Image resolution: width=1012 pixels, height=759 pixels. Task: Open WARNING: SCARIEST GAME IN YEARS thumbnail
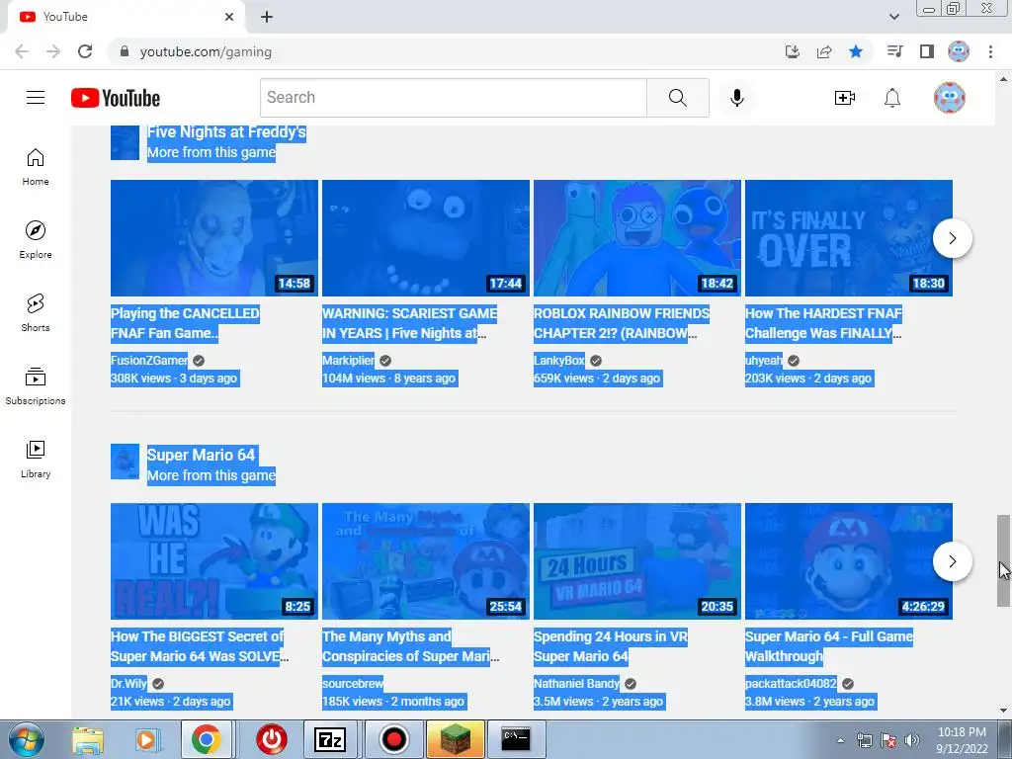[x=426, y=238]
